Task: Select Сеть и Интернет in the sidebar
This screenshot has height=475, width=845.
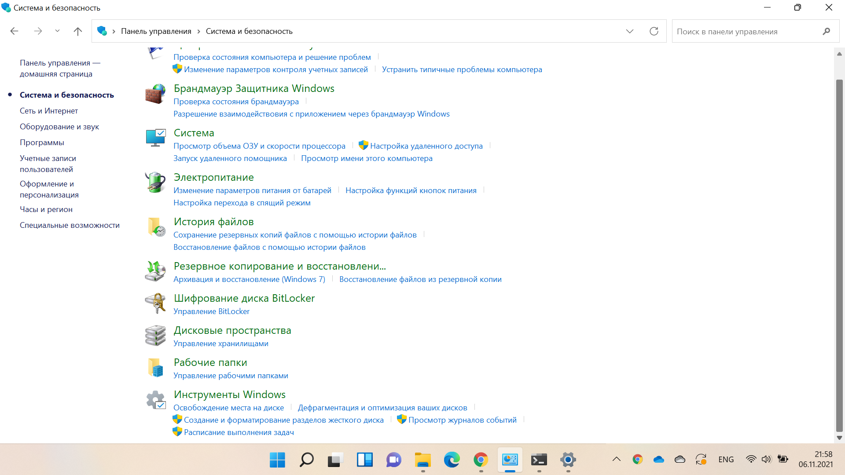Action: click(x=49, y=111)
